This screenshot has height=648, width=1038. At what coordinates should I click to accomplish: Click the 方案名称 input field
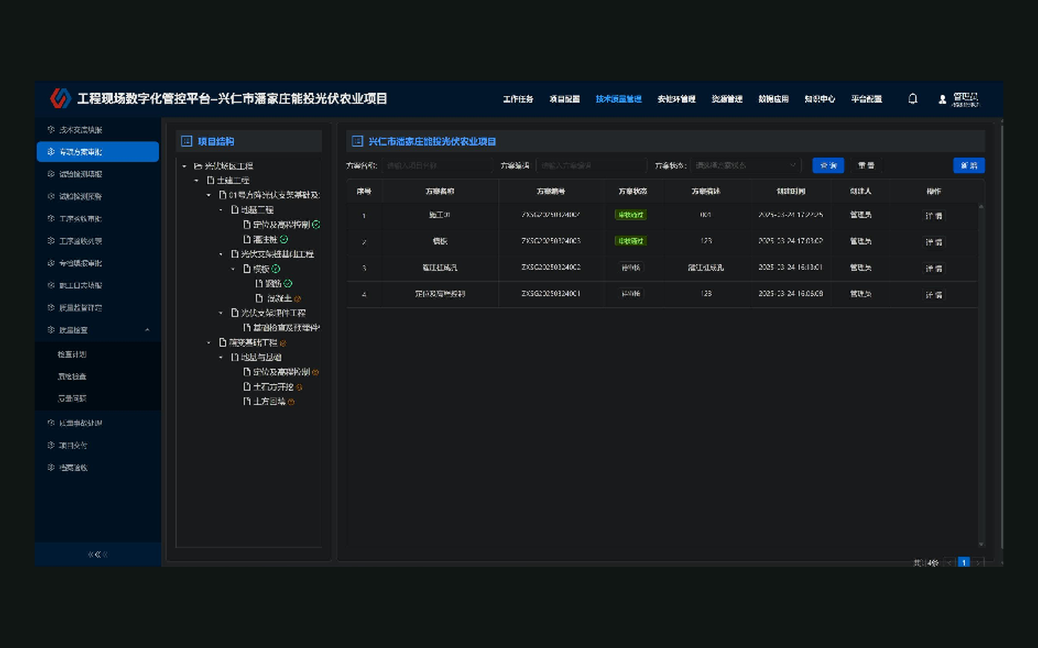pyautogui.click(x=438, y=166)
